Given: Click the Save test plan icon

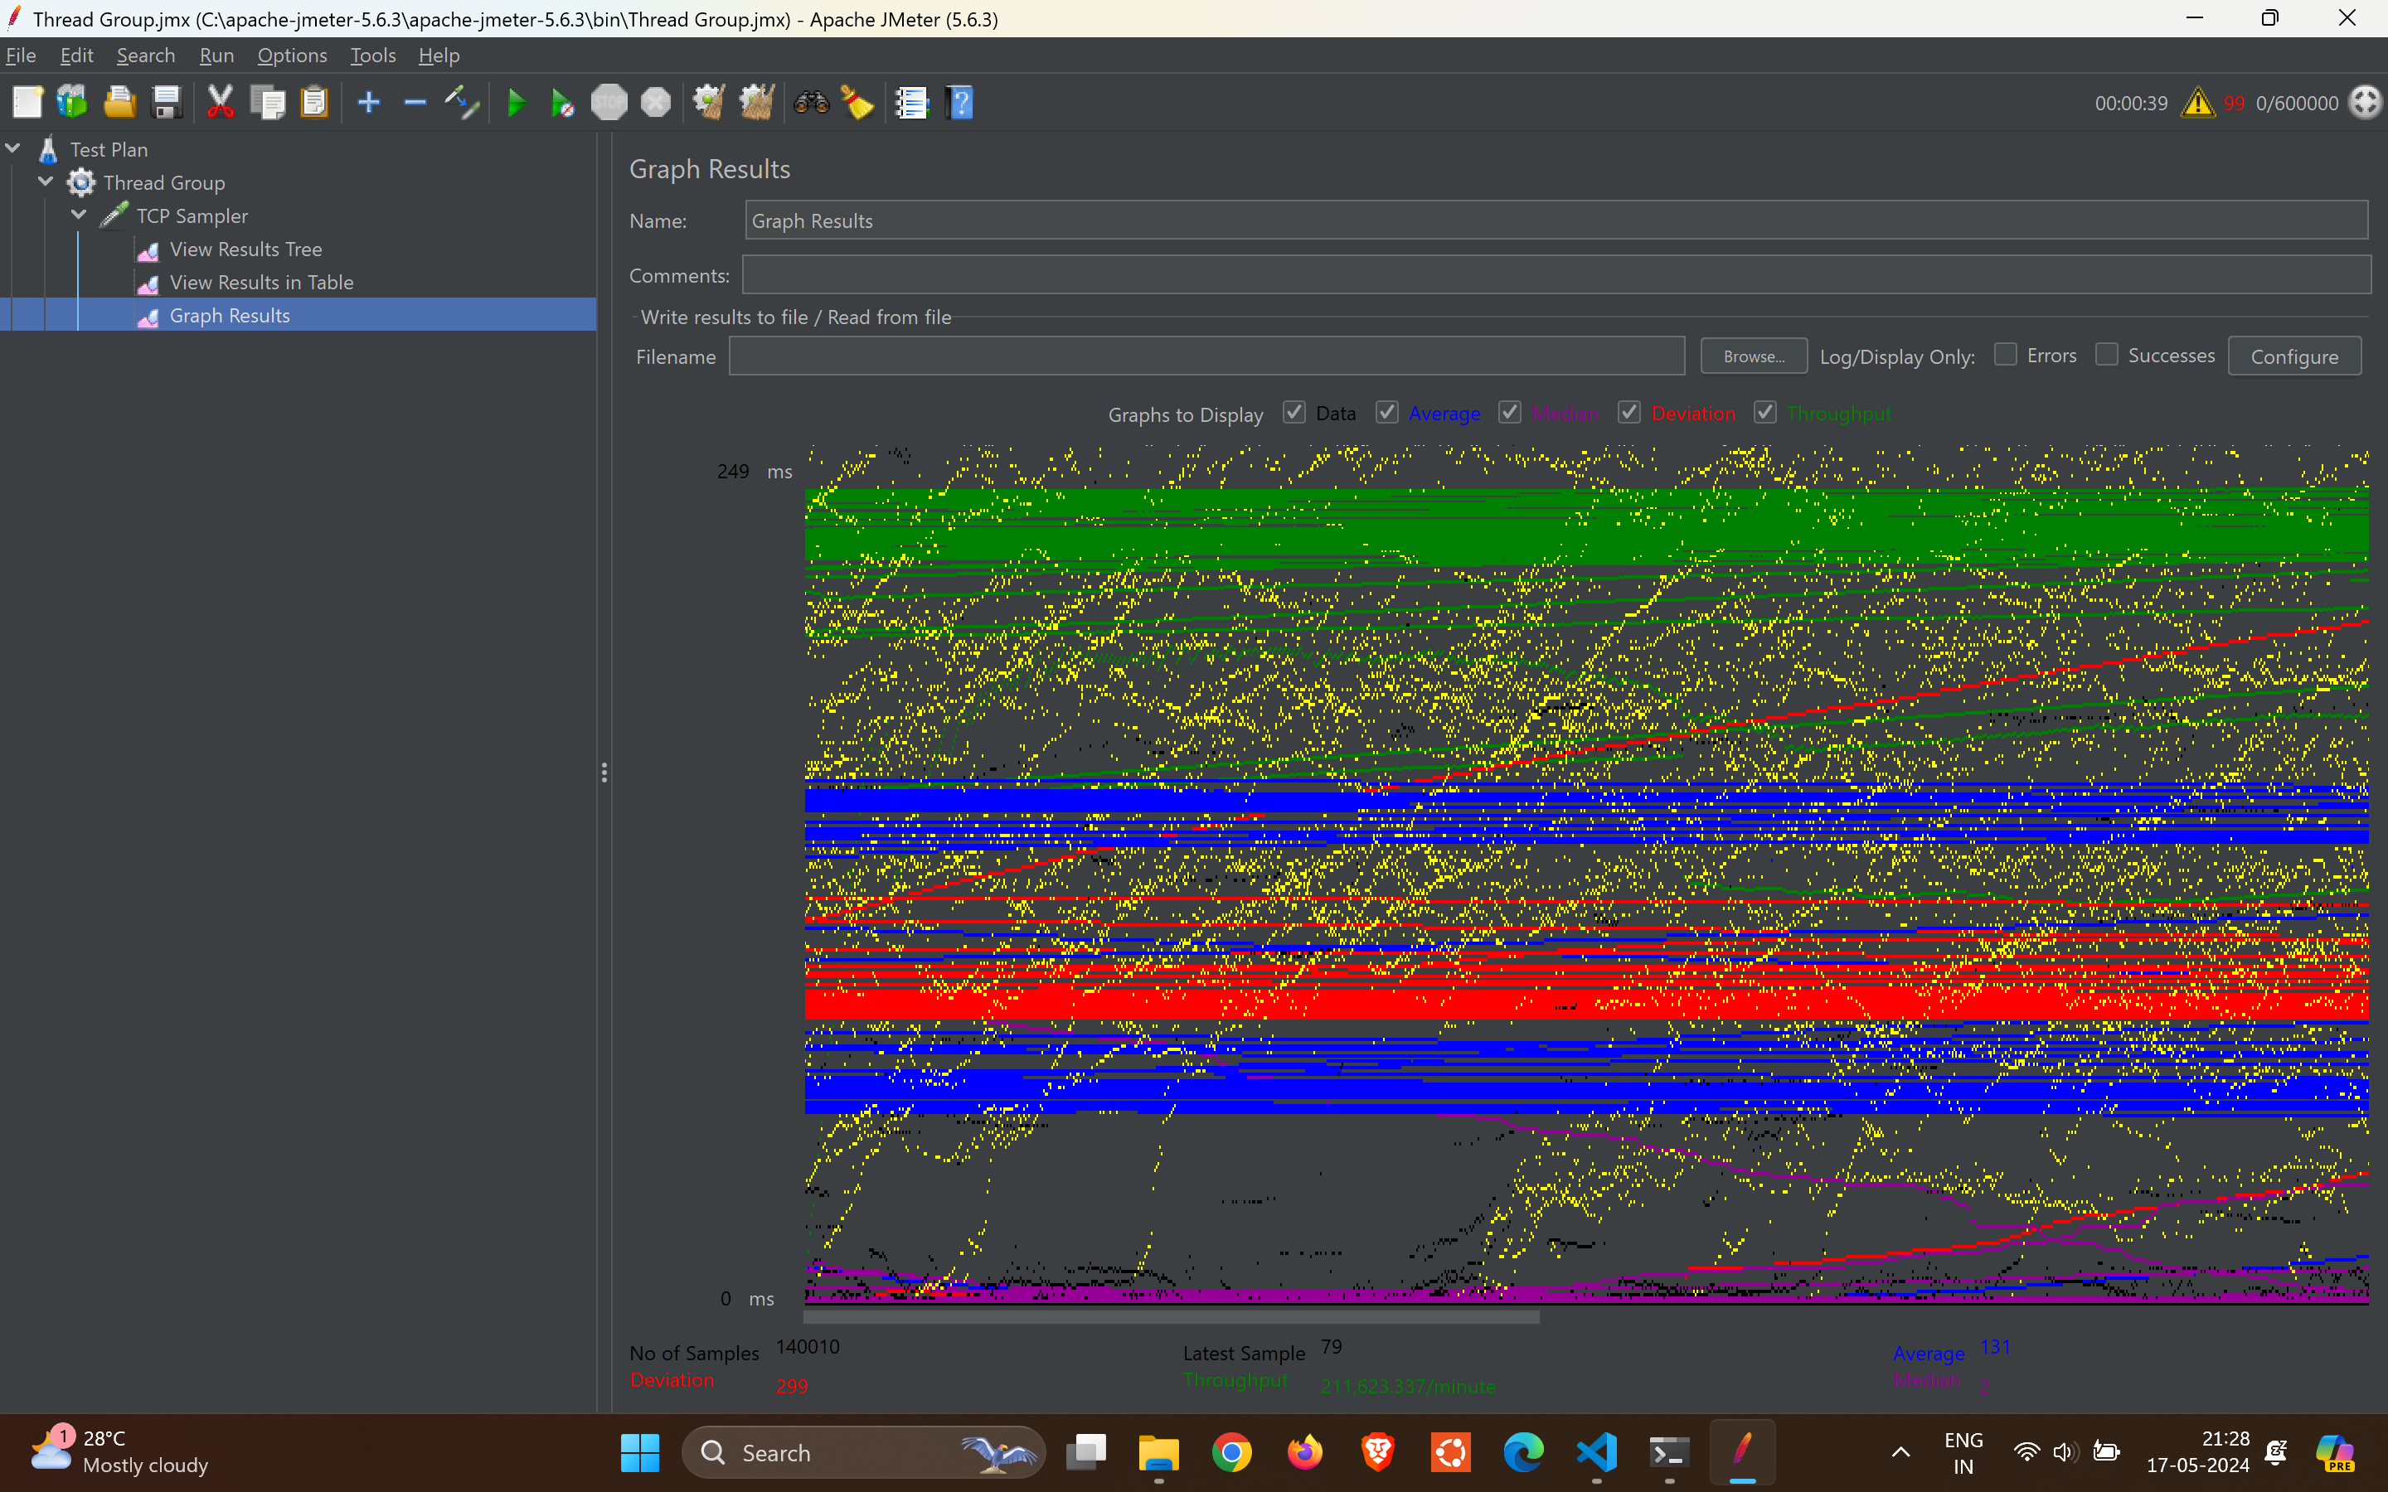Looking at the screenshot, I should point(163,103).
